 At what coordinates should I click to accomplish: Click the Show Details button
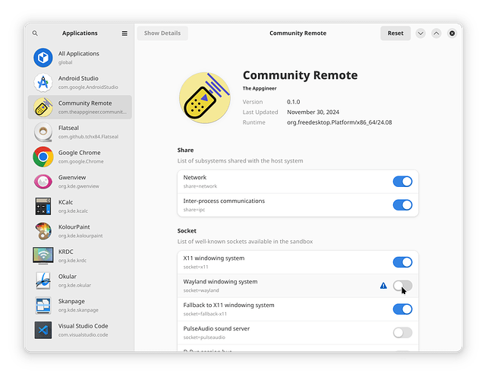(x=162, y=33)
